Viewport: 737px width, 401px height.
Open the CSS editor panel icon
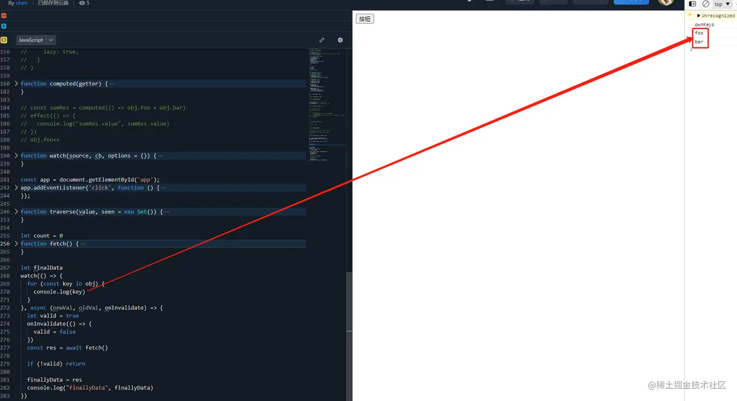[x=4, y=26]
